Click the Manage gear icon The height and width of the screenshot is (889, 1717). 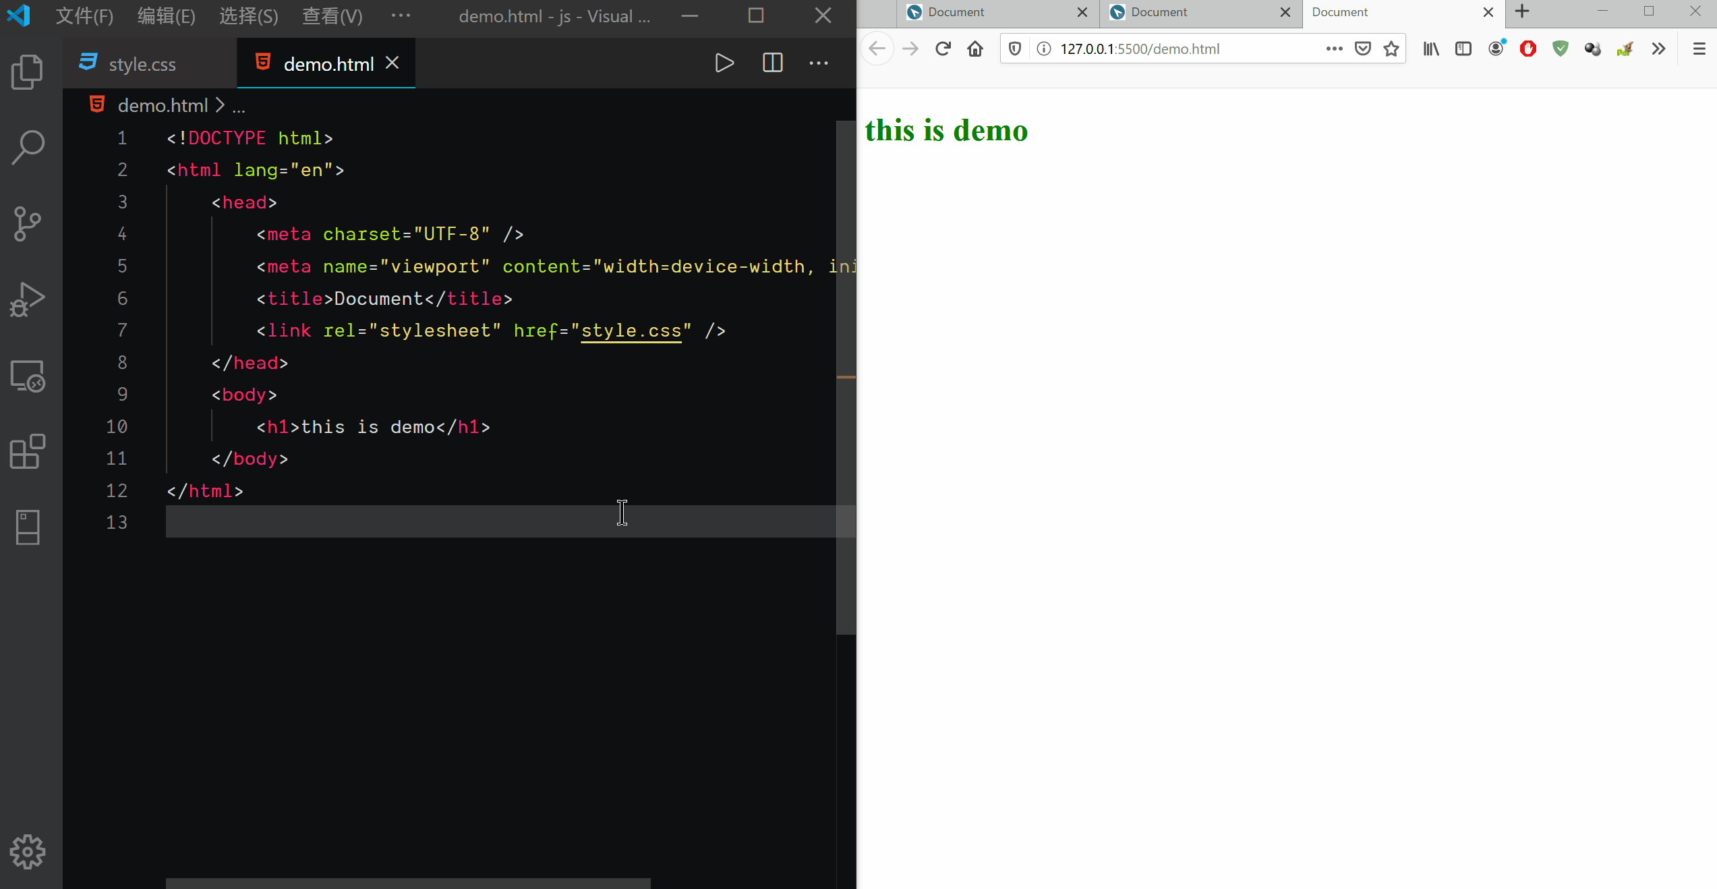pyautogui.click(x=28, y=852)
